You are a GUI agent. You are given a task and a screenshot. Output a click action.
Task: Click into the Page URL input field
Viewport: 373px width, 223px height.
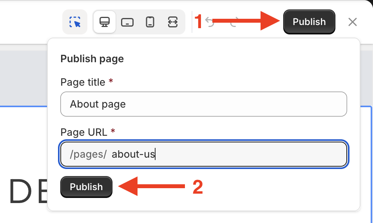click(235, 154)
